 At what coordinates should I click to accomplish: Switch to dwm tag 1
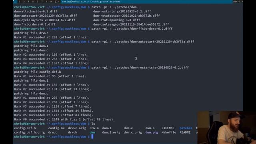pos(15,2)
